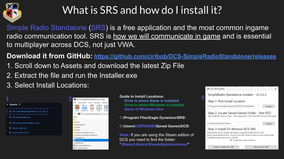The width and height of the screenshot is (284, 159).
Task: Open the GitHub releases hyperlink
Action: point(185,56)
